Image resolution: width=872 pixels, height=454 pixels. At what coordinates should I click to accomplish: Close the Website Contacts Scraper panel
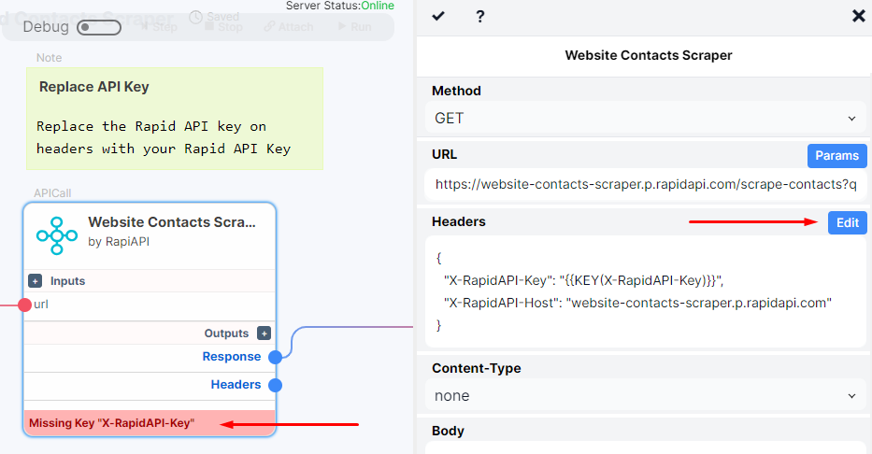(x=859, y=16)
